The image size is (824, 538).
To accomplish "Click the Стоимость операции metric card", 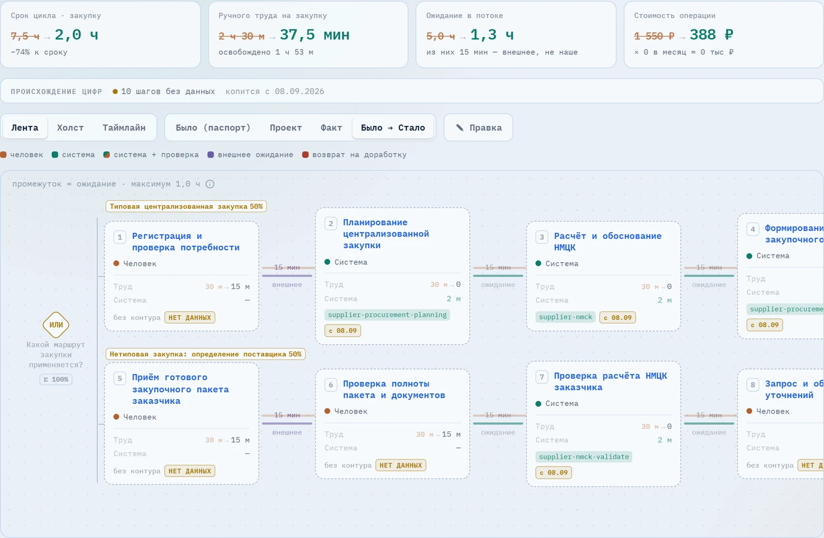I will 723,34.
